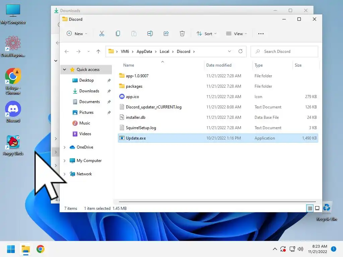The width and height of the screenshot is (343, 257).
Task: Open Music in Quick access
Action: [84, 123]
